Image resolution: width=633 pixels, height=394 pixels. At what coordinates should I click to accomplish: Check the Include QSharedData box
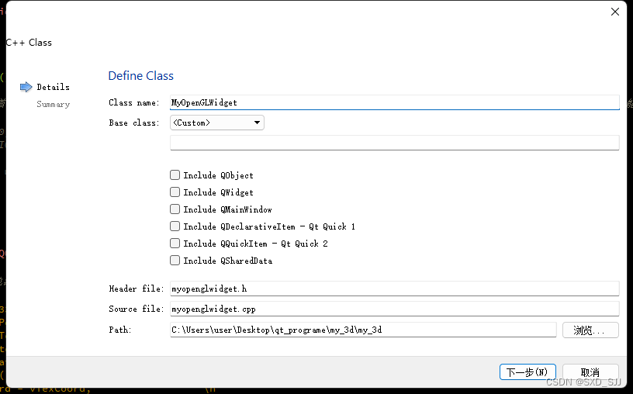coord(175,261)
